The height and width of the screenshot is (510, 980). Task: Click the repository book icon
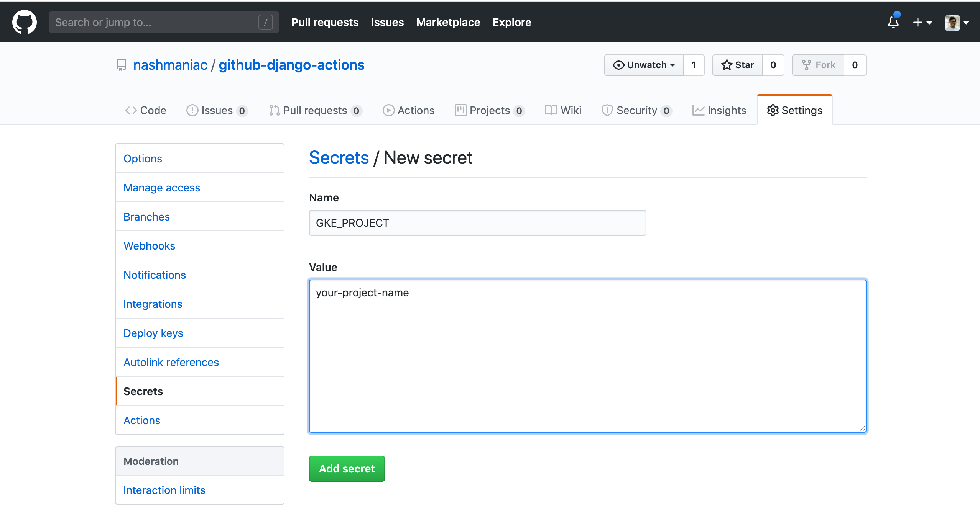pos(121,65)
